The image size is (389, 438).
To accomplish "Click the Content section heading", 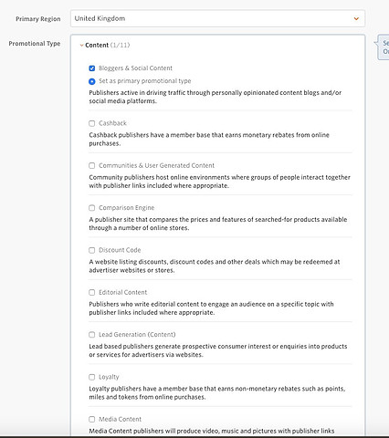I will point(97,46).
